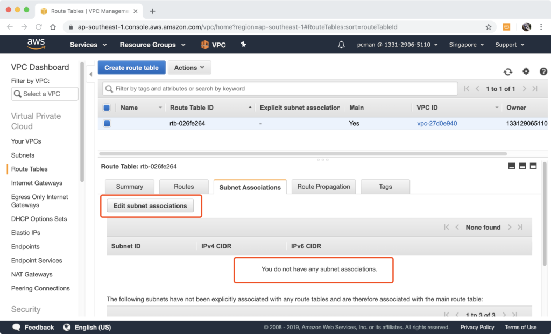This screenshot has height=334, width=551.
Task: Click the sidebar vertical scrollbar
Action: point(82,122)
